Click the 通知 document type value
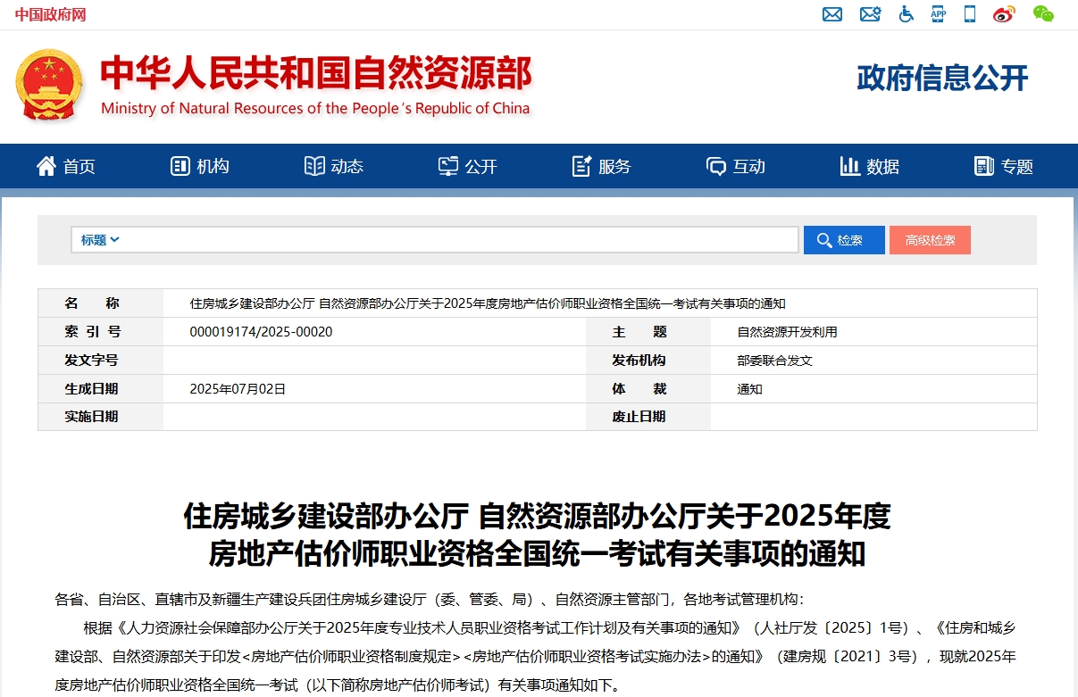The width and height of the screenshot is (1078, 697). coord(749,389)
